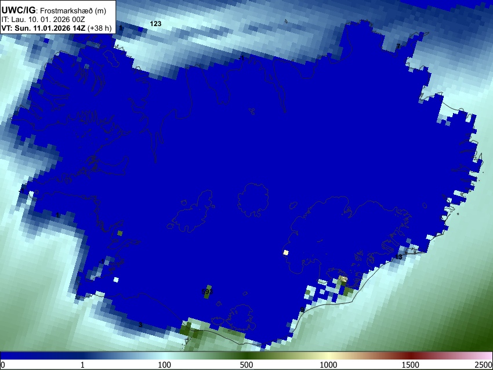Image resolution: width=493 pixels, height=370 pixels.
Task: Click the '593' value on the map
Action: click(207, 292)
